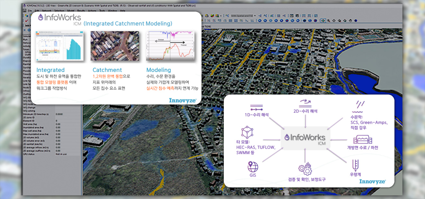
Task: Click the Innovyze logo on the diagram card
Action: pyautogui.click(x=373, y=182)
